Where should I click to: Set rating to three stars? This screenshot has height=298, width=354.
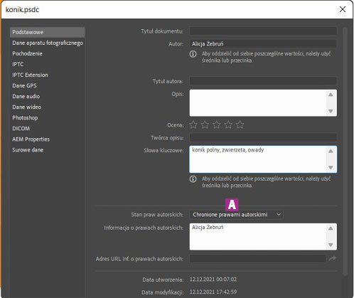click(x=217, y=124)
